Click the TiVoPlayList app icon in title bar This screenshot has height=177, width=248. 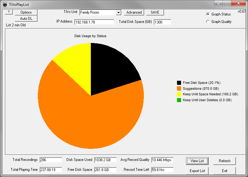pyautogui.click(x=5, y=5)
